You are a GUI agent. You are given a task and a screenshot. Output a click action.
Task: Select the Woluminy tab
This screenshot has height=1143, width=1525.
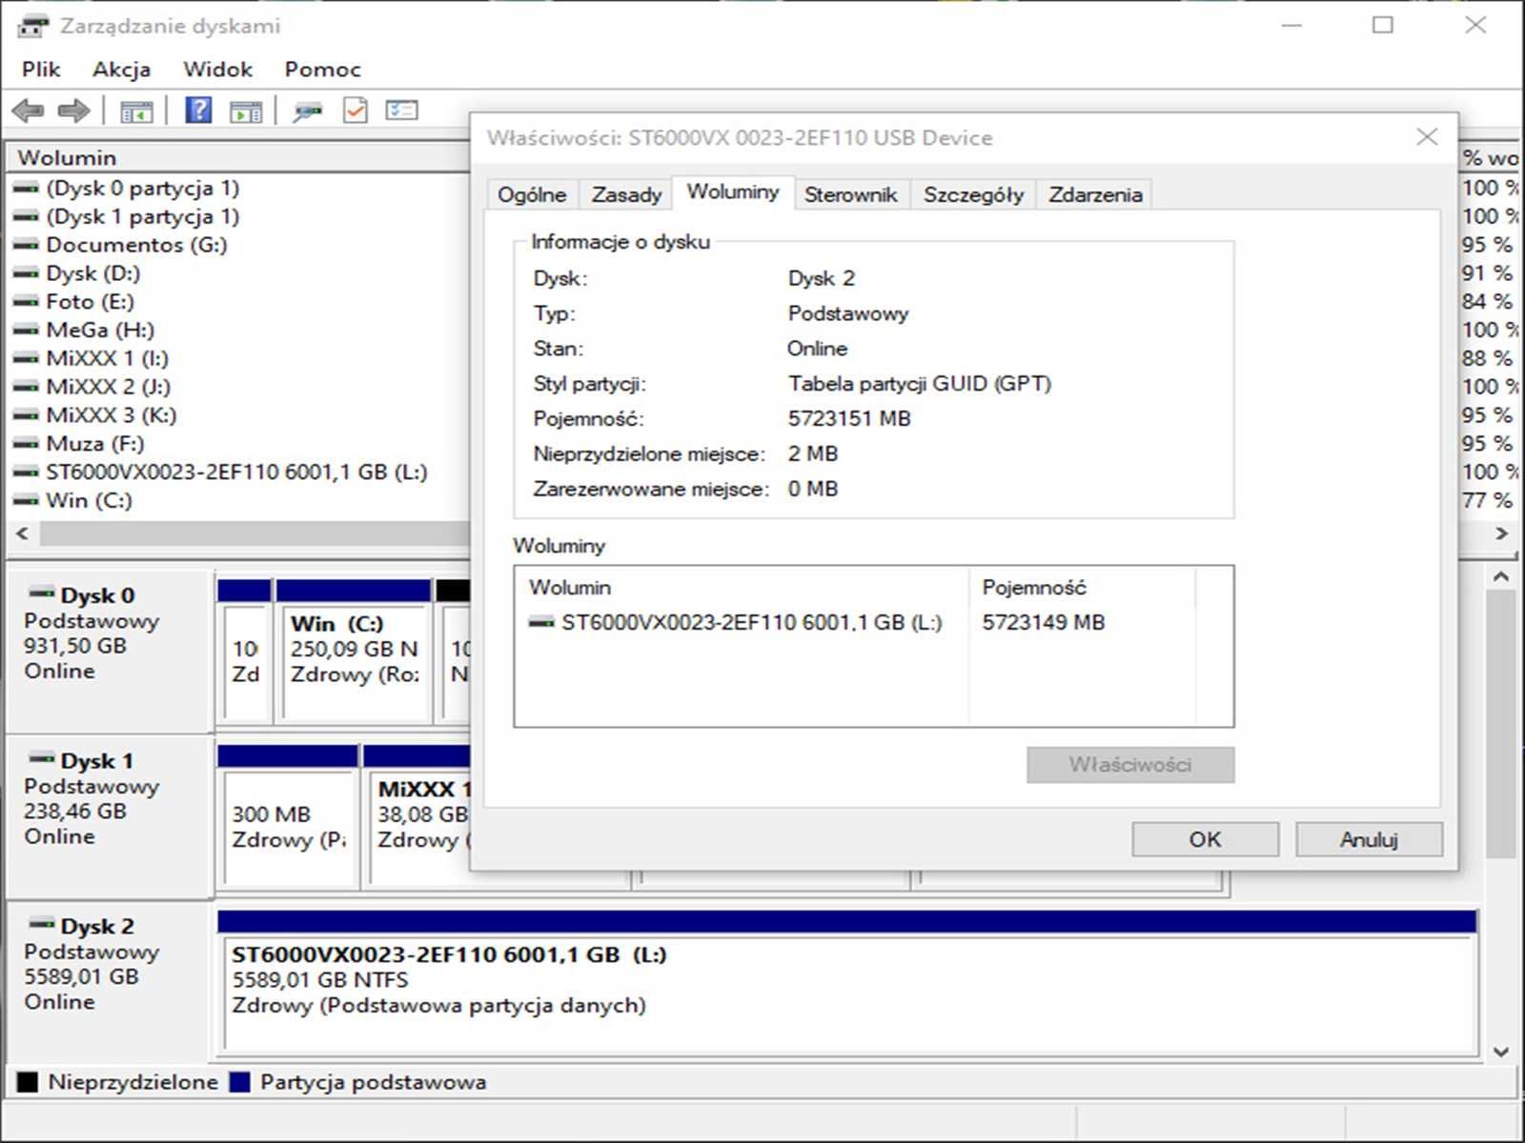(x=733, y=192)
